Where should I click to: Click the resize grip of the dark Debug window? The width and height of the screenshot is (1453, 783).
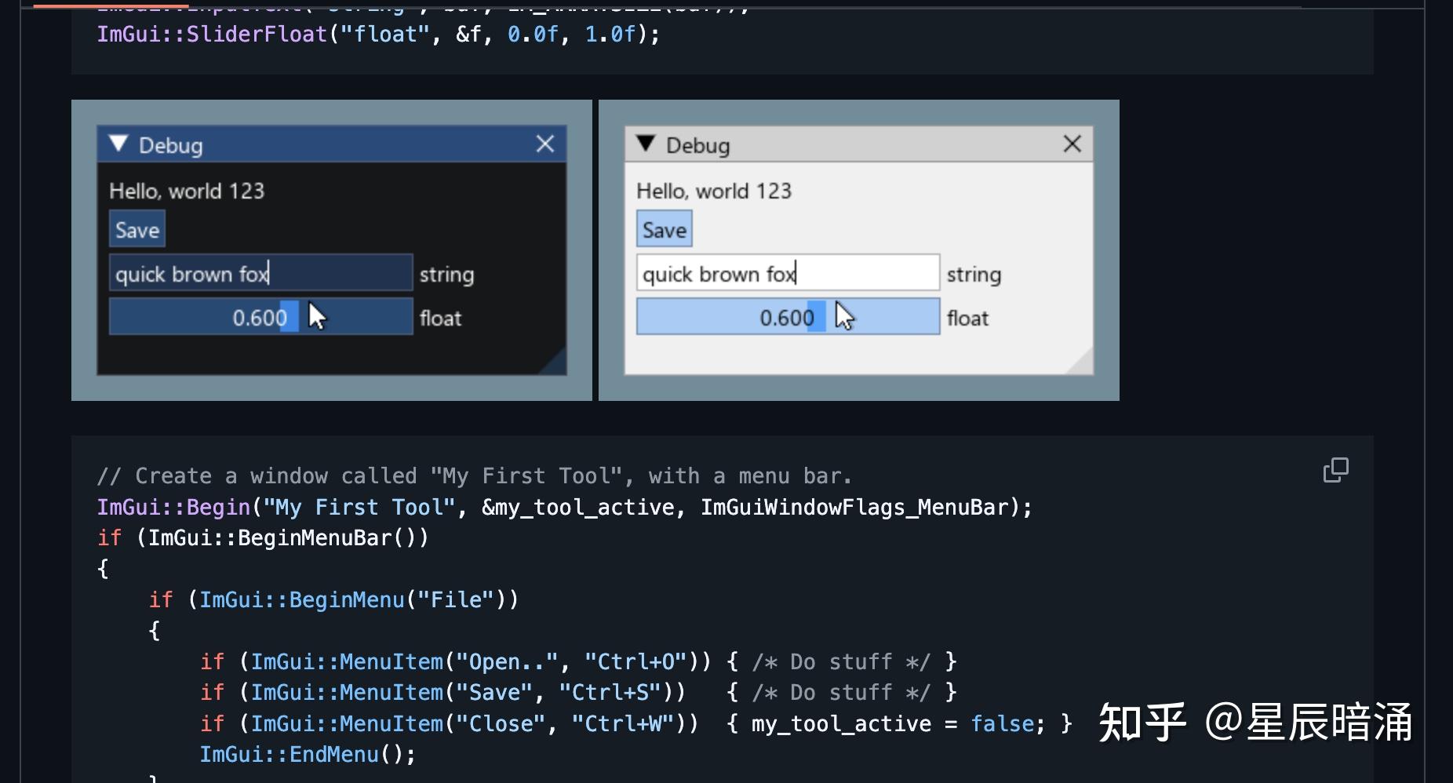557,365
